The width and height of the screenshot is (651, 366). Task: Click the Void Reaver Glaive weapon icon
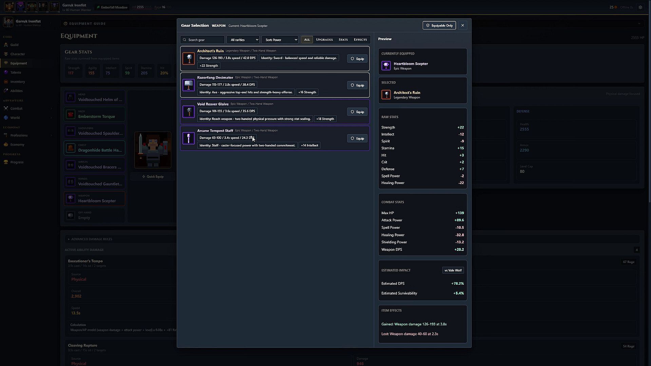189,111
